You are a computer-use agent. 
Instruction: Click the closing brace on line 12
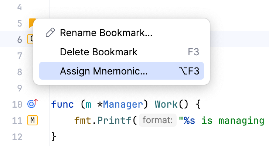54,137
